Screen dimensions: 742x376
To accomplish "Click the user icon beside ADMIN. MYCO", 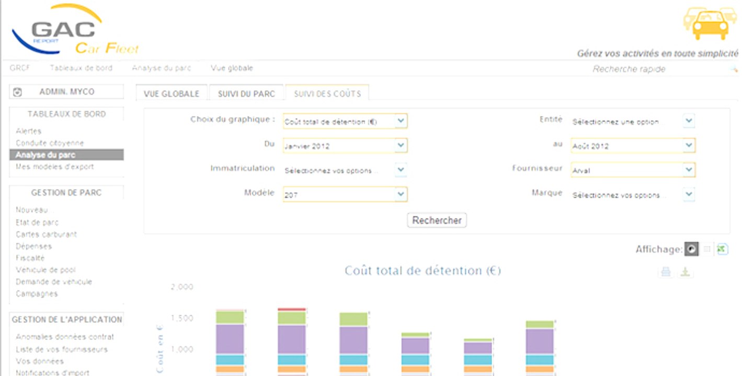I will click(17, 92).
